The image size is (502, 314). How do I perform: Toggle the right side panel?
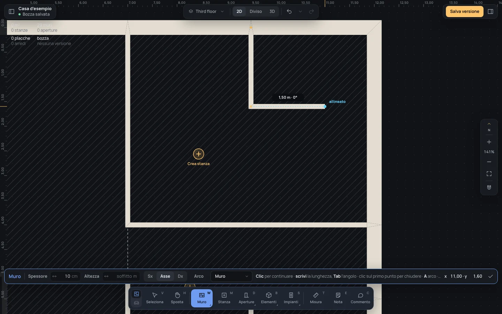tap(490, 12)
